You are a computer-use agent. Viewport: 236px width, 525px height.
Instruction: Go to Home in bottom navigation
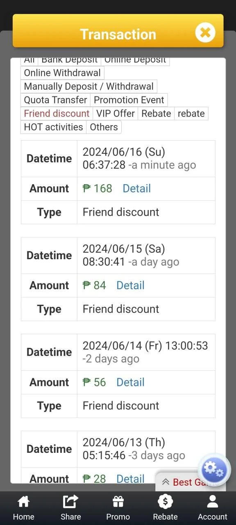coord(23,508)
